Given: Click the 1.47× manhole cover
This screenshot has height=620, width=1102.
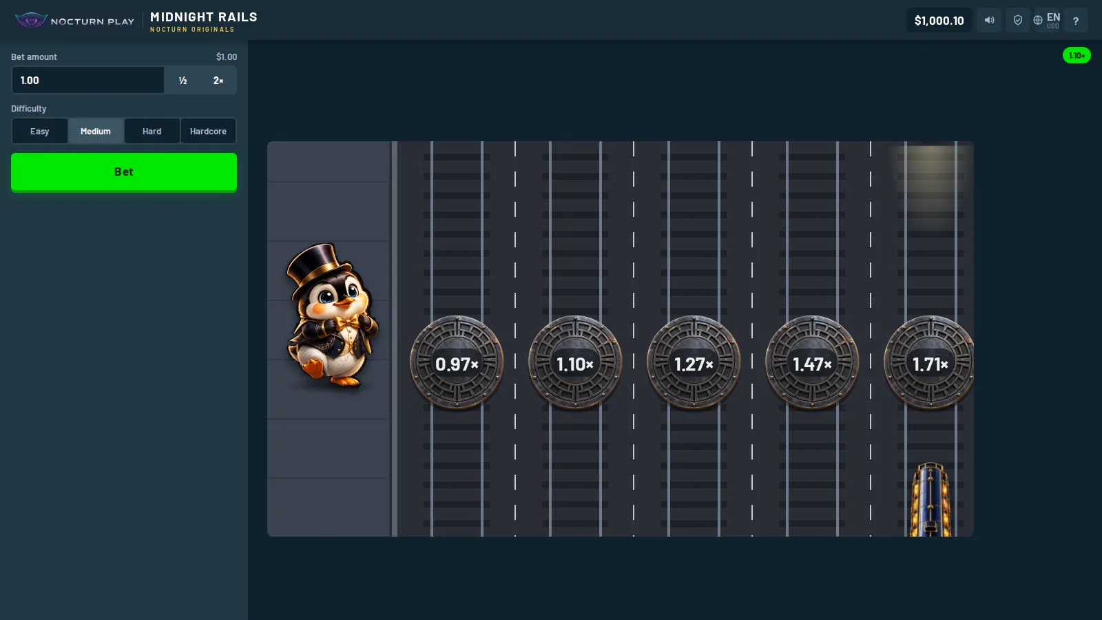Looking at the screenshot, I should tap(812, 362).
